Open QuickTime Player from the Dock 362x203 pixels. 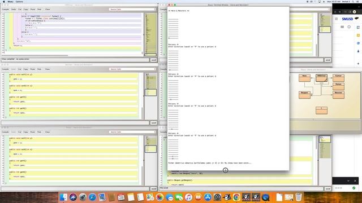pos(265,197)
